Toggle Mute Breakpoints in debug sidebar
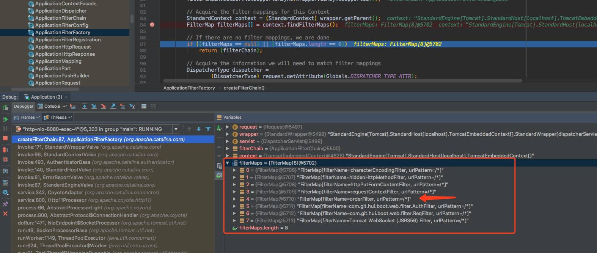This screenshot has height=253, width=597. (x=5, y=160)
